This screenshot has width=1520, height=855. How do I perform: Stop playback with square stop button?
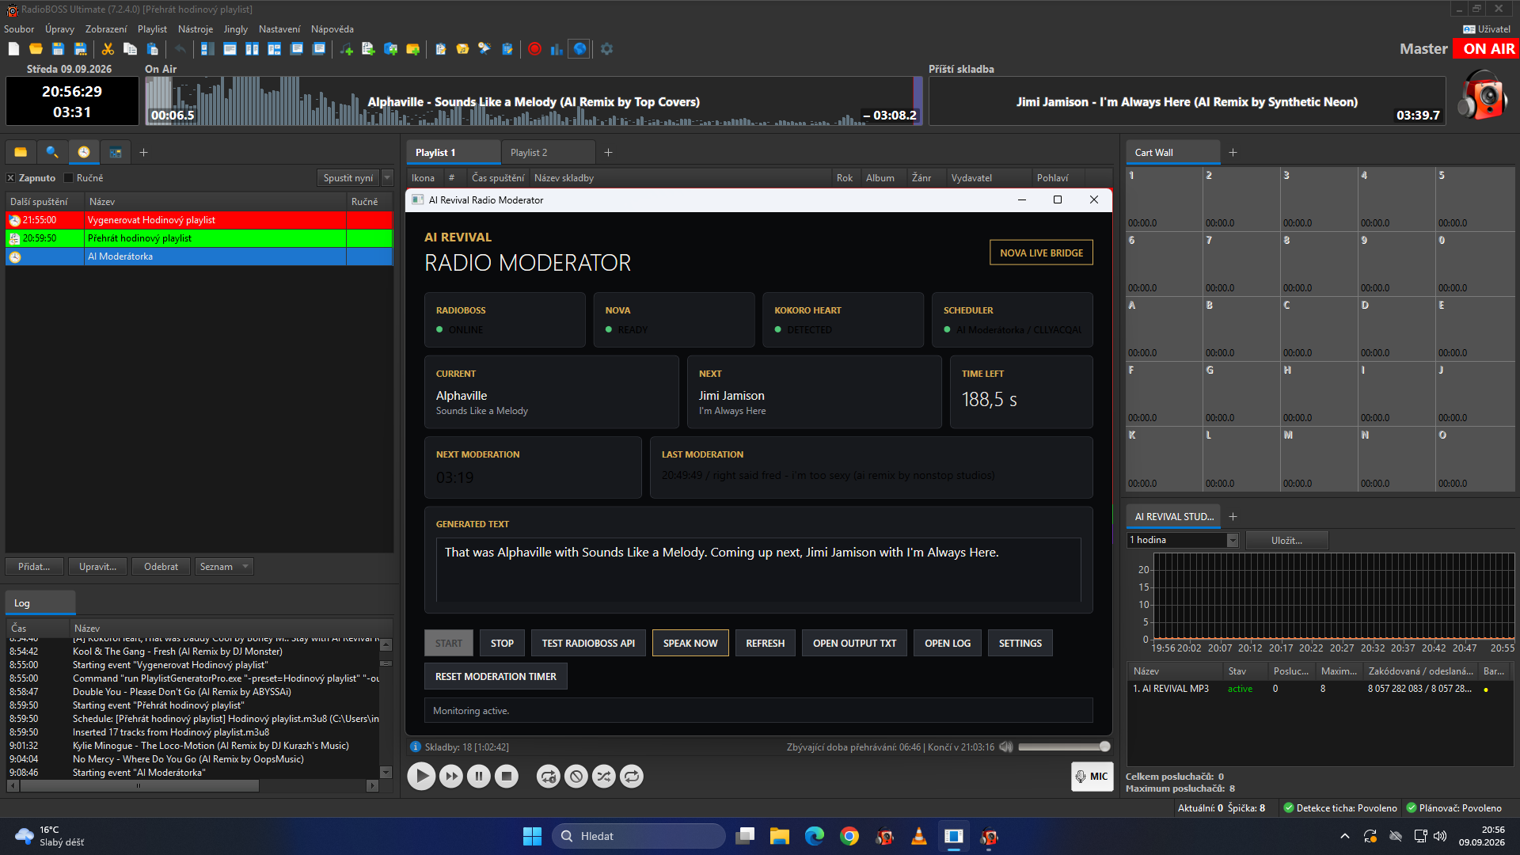tap(507, 777)
